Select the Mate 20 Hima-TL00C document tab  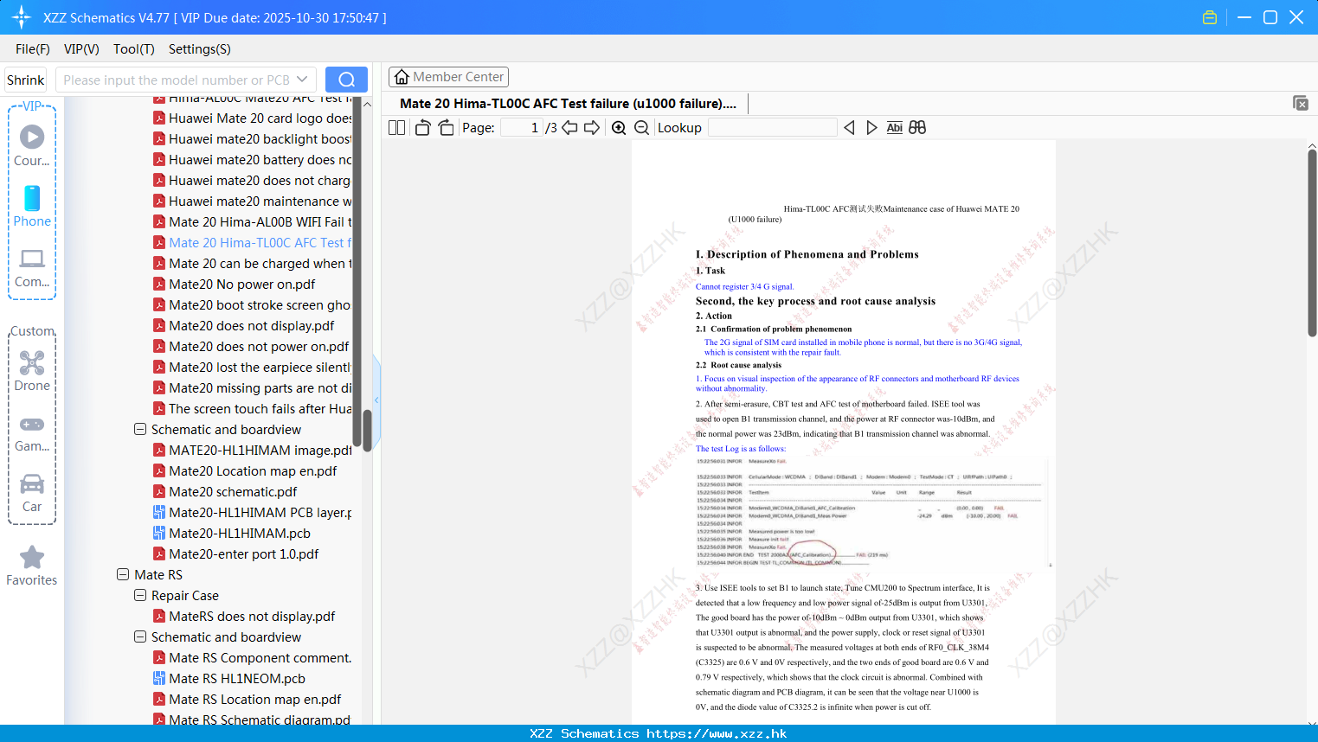click(568, 103)
